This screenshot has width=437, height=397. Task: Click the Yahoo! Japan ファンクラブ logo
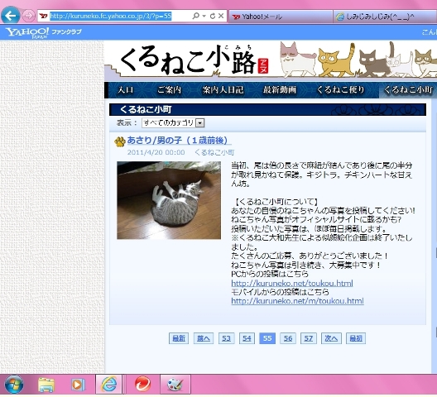tap(44, 32)
